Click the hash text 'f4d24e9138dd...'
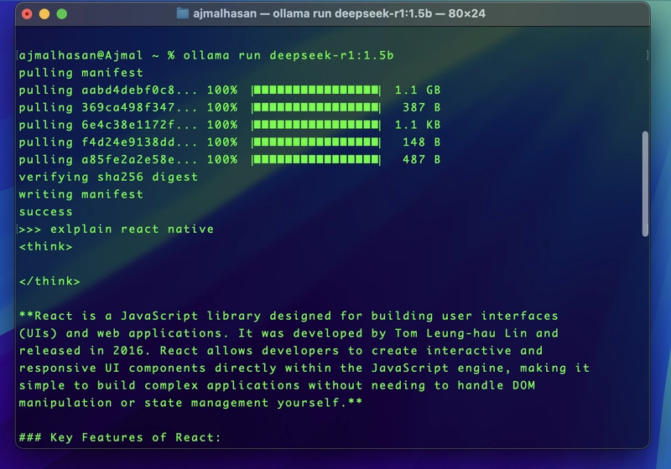This screenshot has height=469, width=671. click(x=139, y=142)
